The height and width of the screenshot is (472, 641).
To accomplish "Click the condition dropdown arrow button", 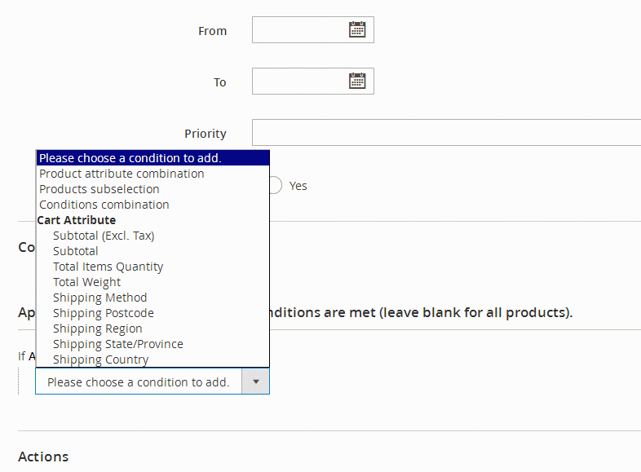I will click(x=255, y=382).
